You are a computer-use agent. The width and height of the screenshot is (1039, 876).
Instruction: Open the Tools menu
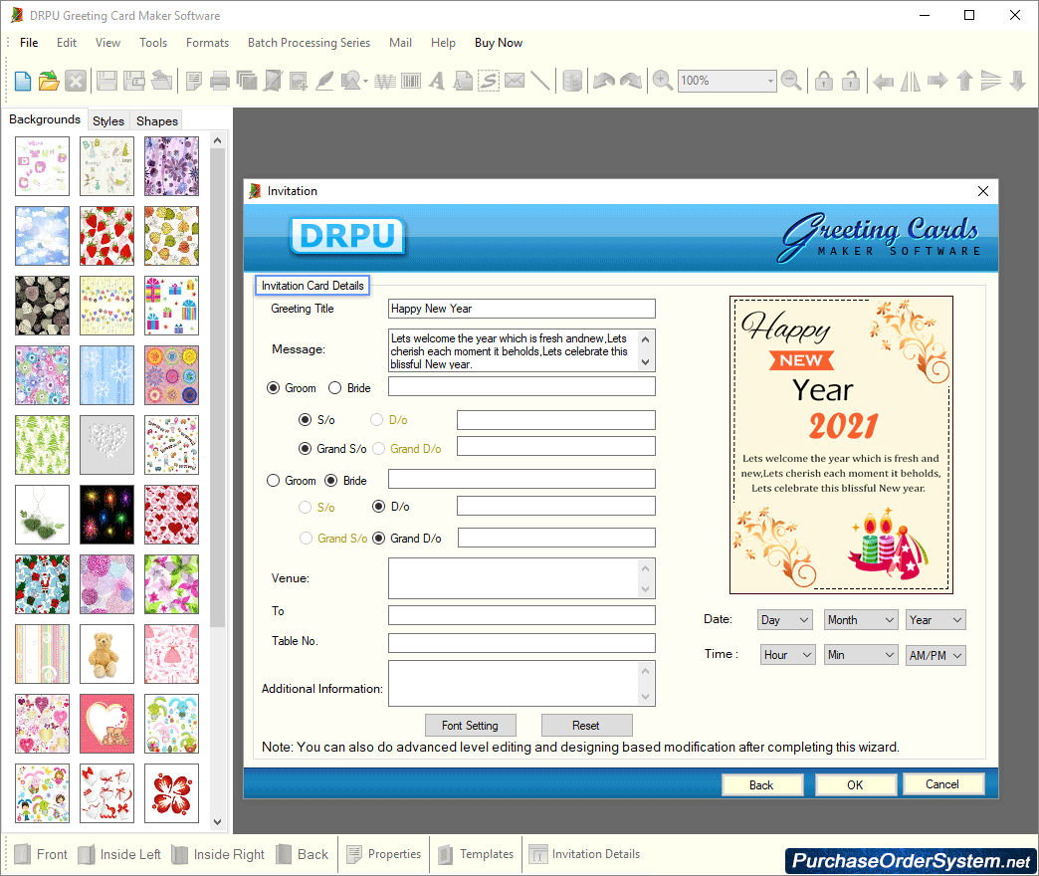153,43
